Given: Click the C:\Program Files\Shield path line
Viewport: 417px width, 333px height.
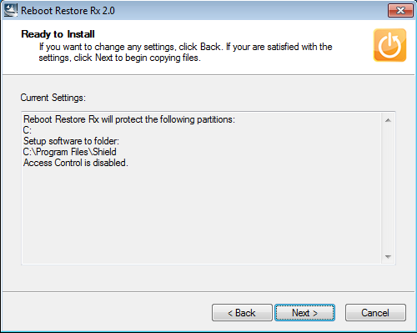Looking at the screenshot, I should pos(70,152).
